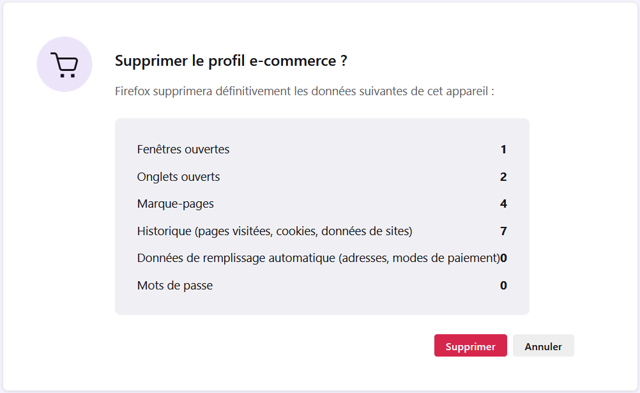640x393 pixels.
Task: Select the Fenêtres ouvertes row
Action: (183, 149)
